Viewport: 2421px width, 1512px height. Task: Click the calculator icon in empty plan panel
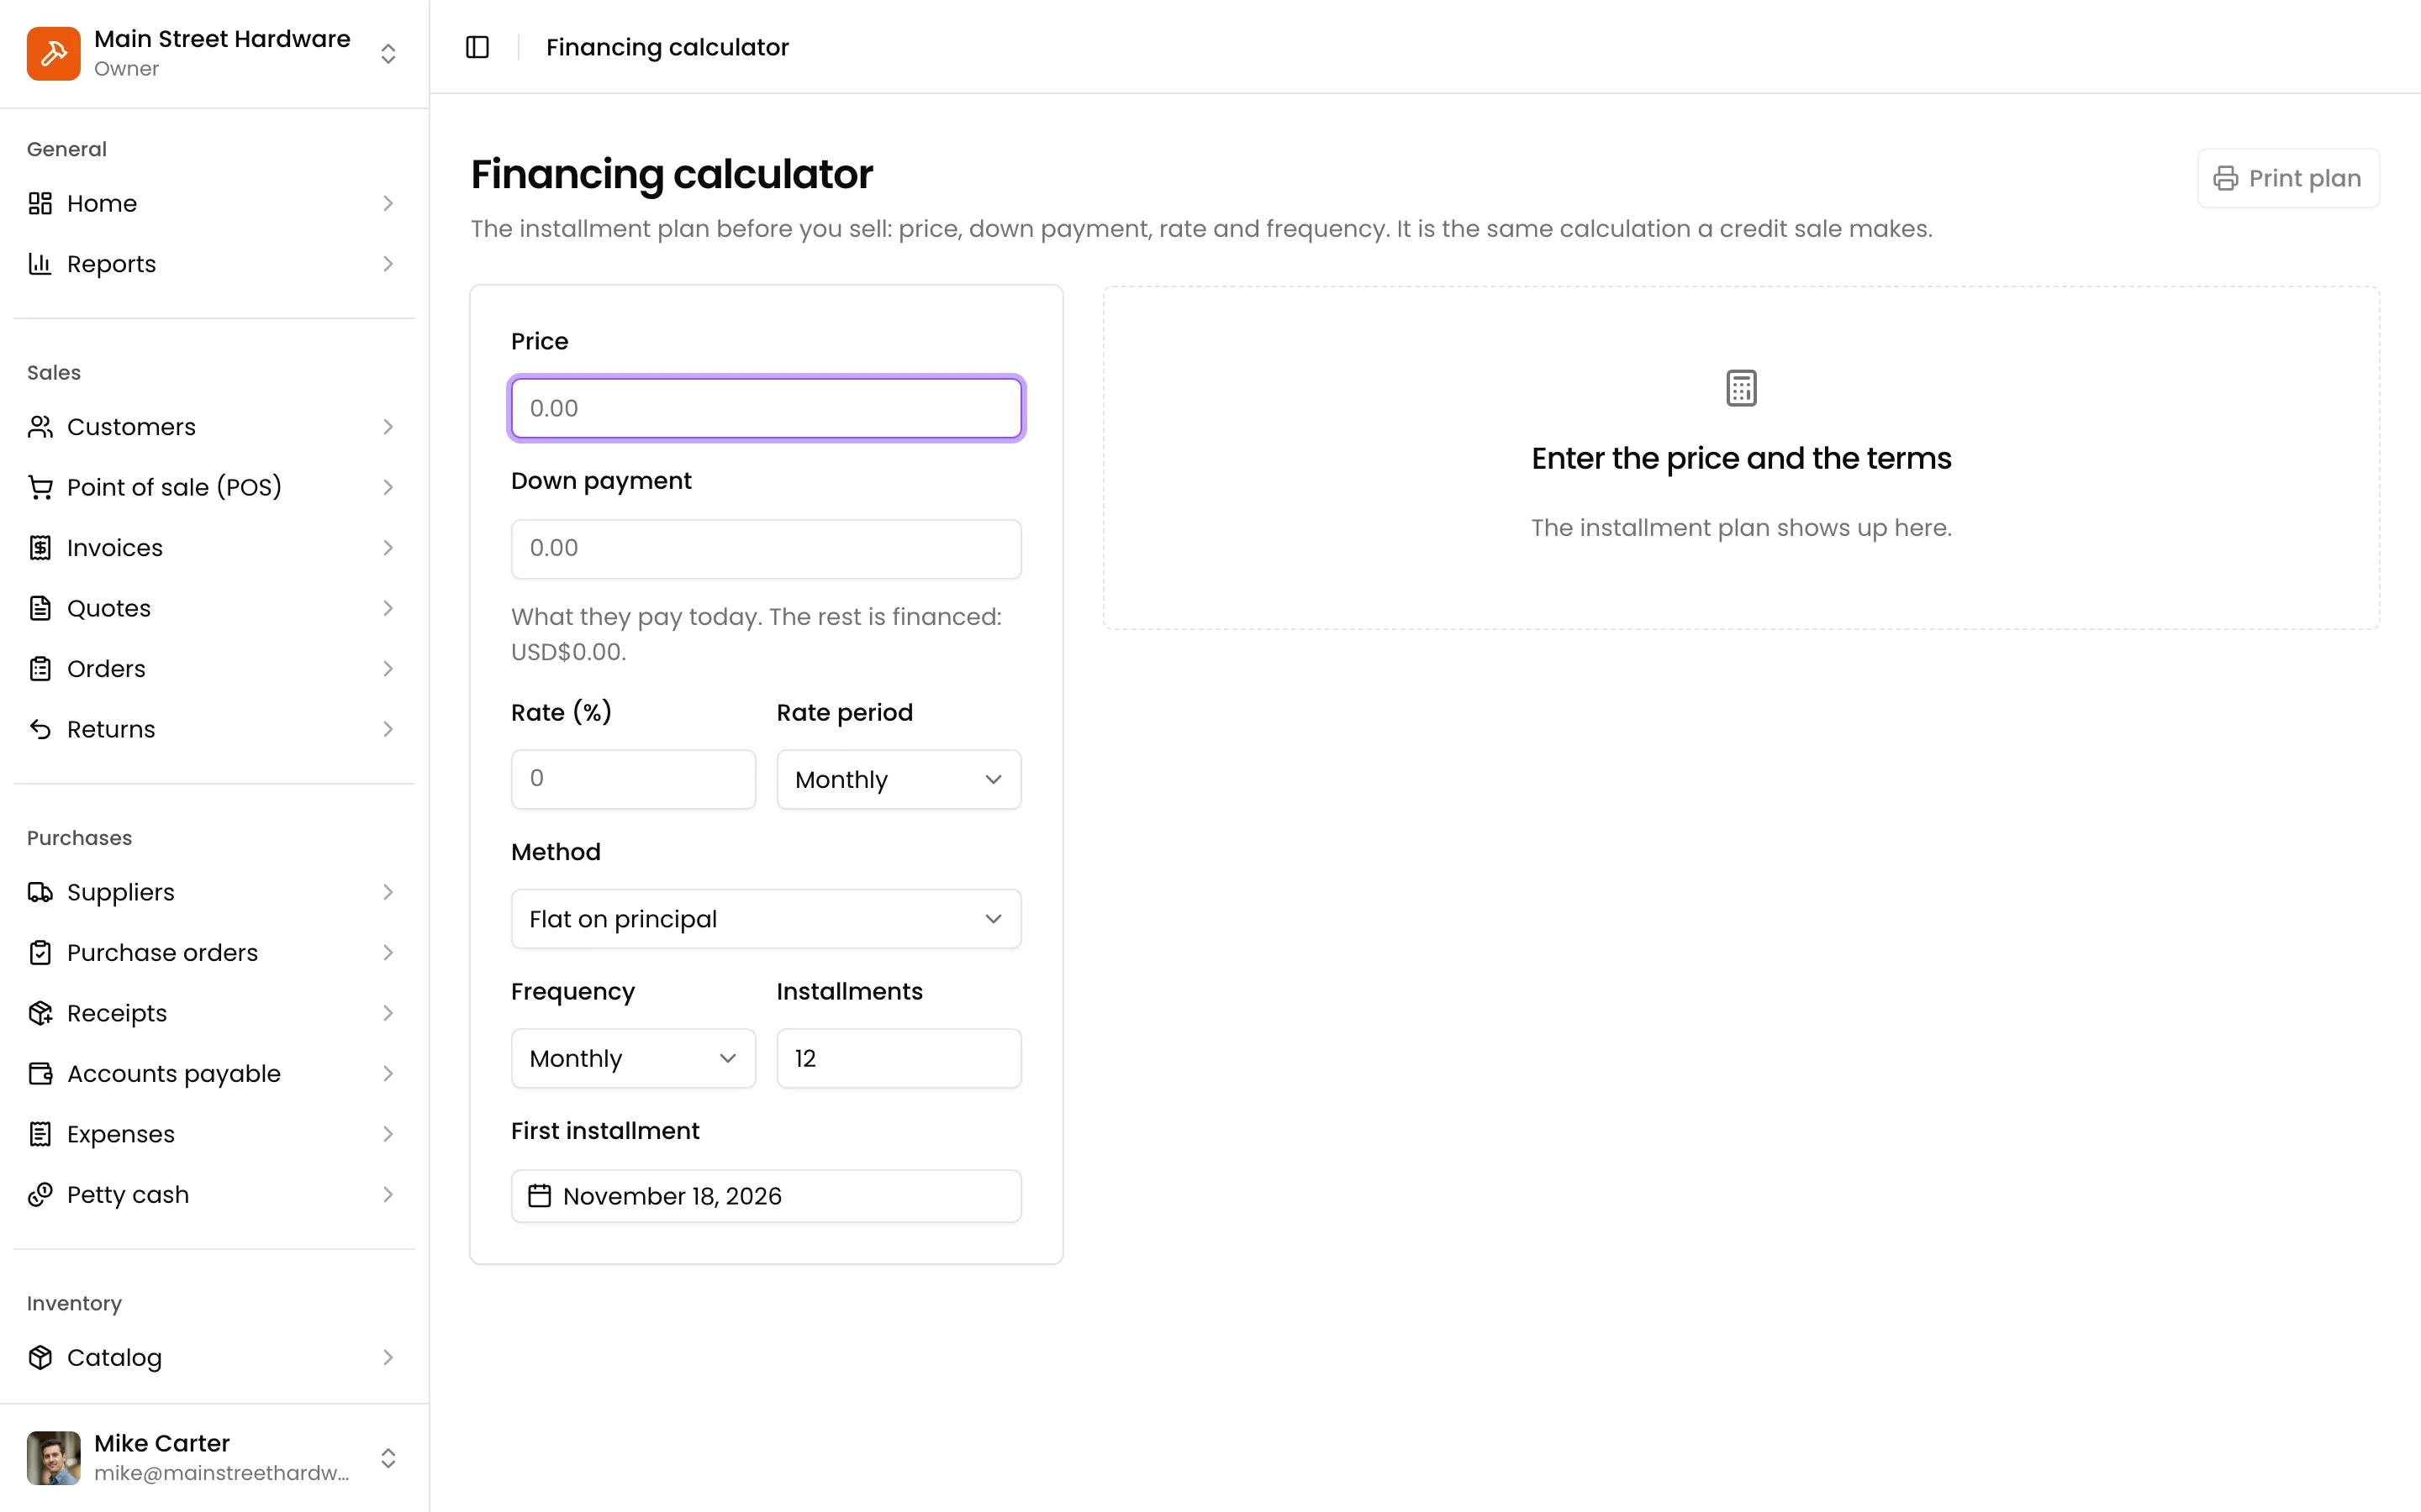1742,388
